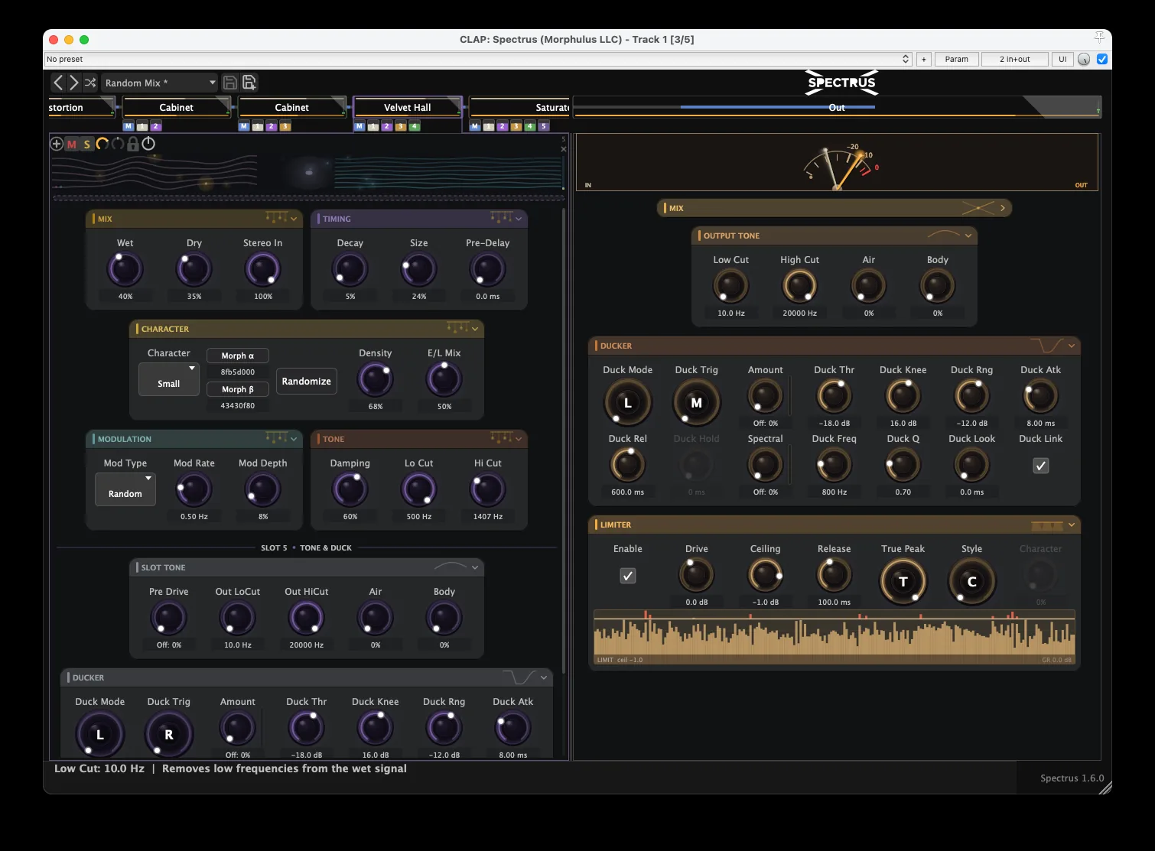Screen dimensions: 1155x851
Task: Collapse the MODULATION section chevron
Action: [294, 439]
